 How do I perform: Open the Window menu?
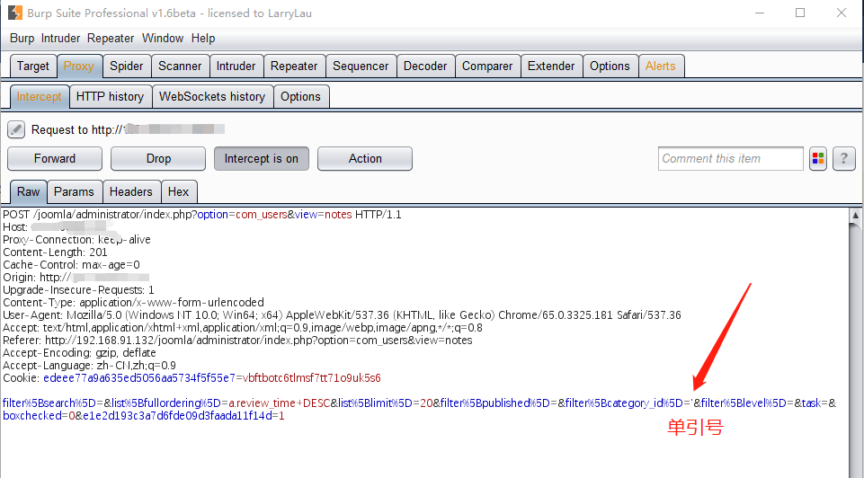(x=163, y=38)
